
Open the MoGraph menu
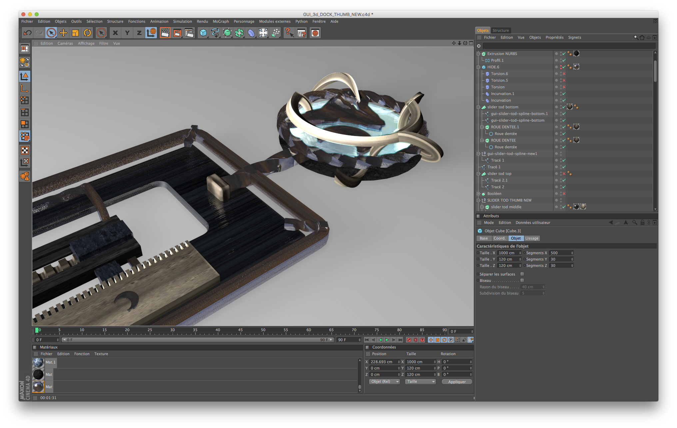point(221,21)
